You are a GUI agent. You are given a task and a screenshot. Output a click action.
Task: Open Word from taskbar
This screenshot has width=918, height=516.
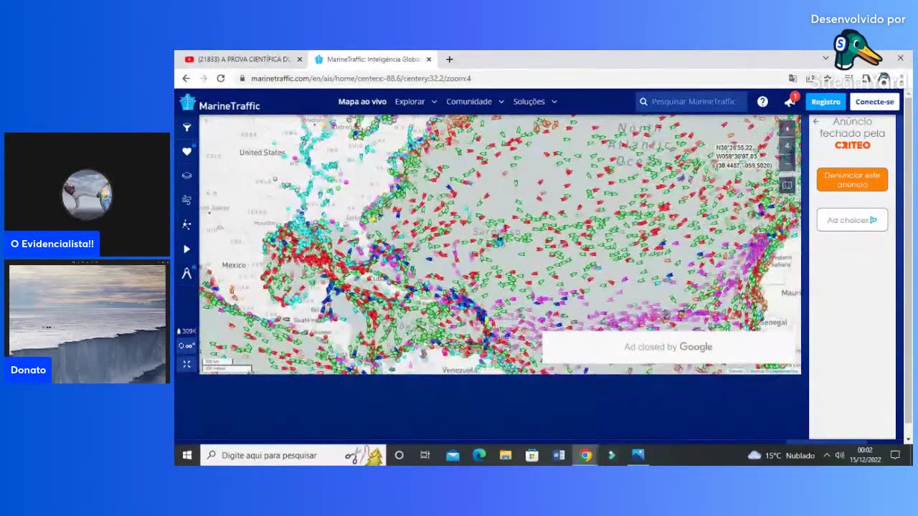tap(559, 455)
